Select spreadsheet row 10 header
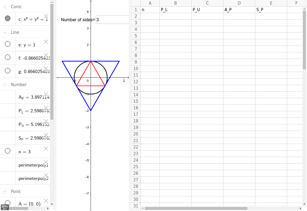 click(x=136, y=69)
